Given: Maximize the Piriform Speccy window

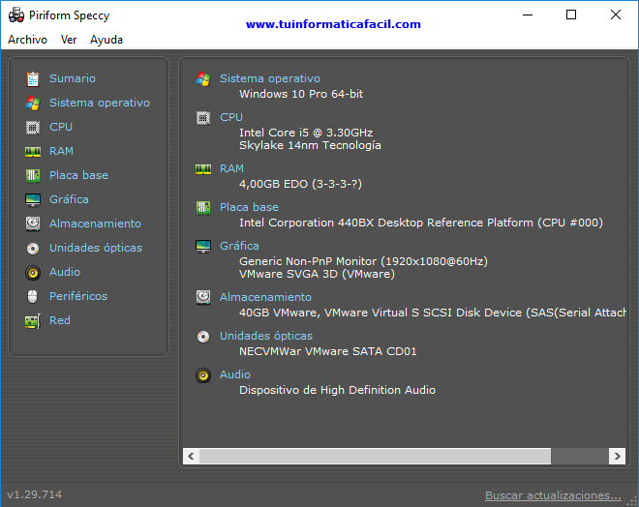Looking at the screenshot, I should click(x=571, y=15).
